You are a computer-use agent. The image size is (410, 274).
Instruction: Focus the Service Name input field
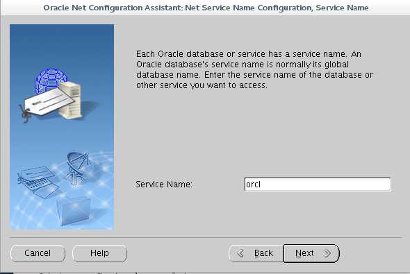tap(318, 185)
